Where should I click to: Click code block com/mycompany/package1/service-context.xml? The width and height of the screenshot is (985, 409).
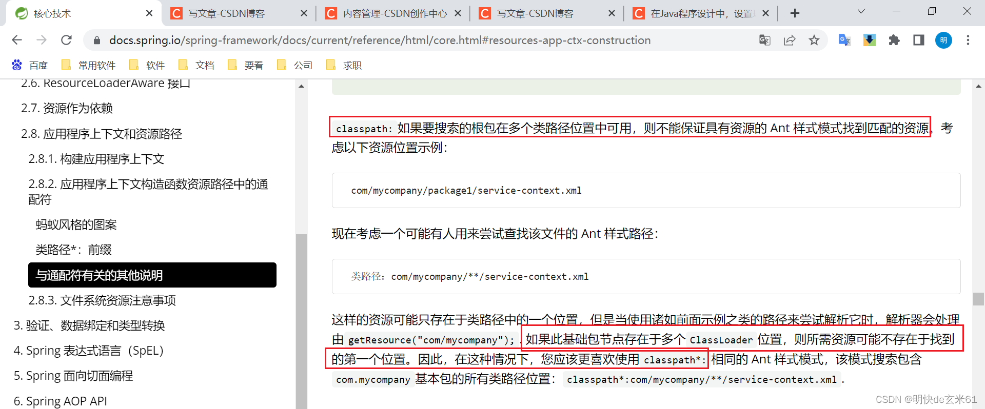click(646, 191)
